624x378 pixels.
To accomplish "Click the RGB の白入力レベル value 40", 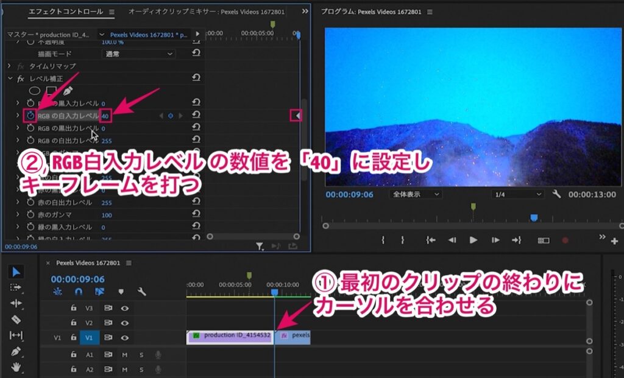I will point(105,116).
